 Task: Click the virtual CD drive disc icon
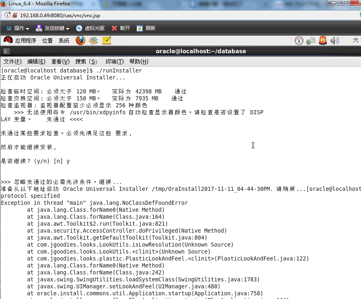coord(79,28)
